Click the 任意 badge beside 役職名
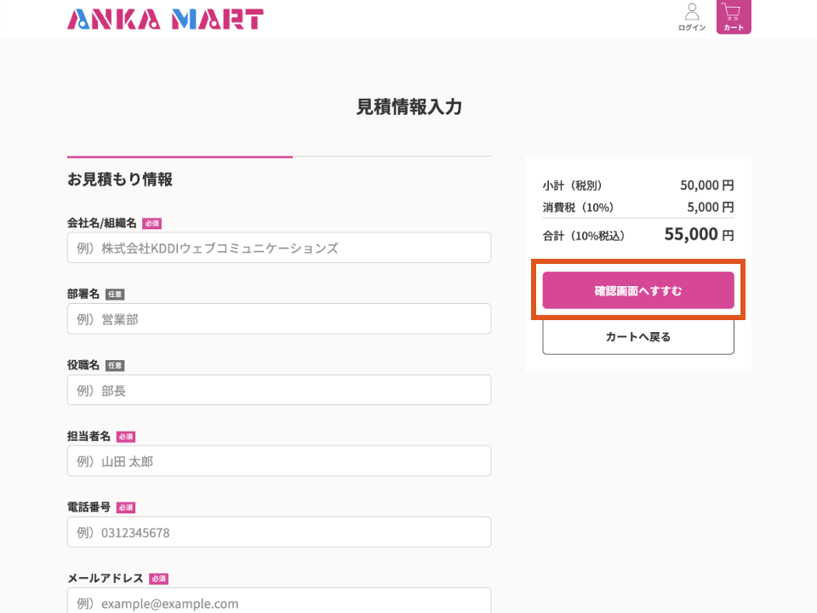This screenshot has width=817, height=613. 115,365
